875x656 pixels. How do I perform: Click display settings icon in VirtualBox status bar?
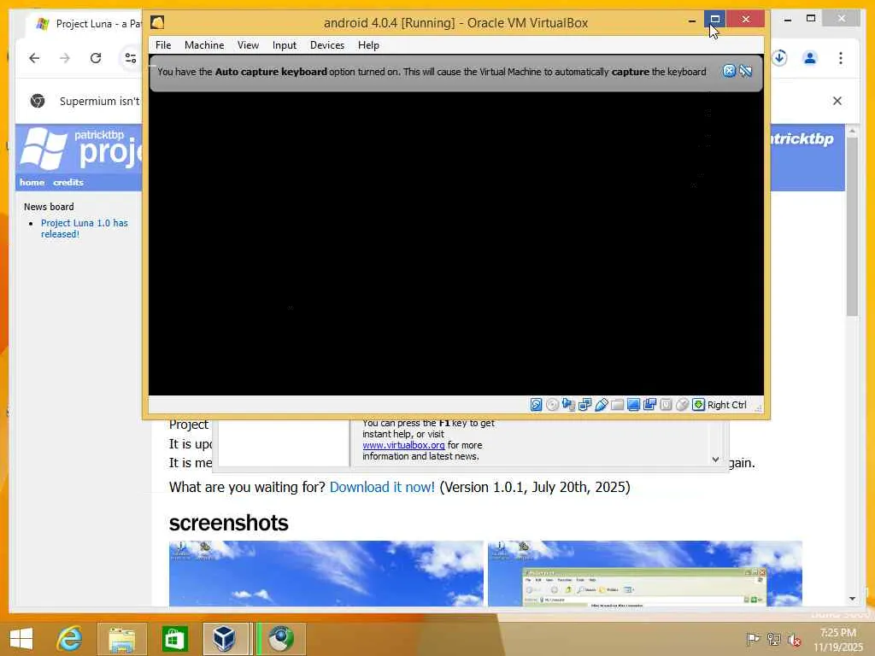pos(633,405)
